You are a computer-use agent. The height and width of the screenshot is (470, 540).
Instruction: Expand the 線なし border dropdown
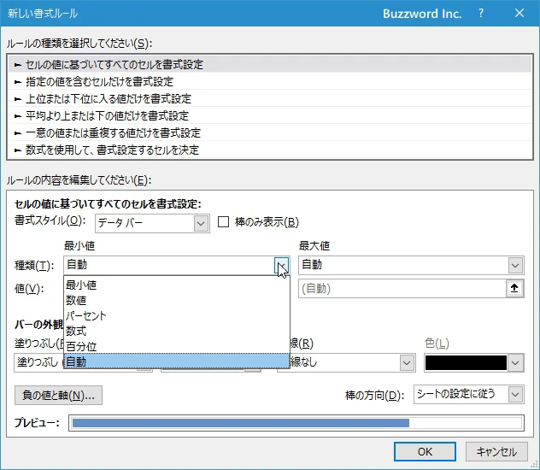coord(407,363)
